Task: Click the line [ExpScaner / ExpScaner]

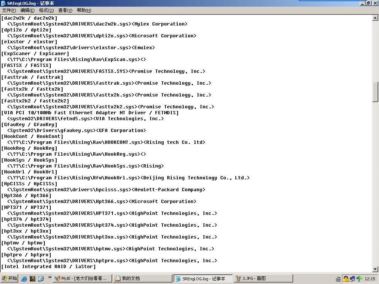Action: click(x=35, y=53)
